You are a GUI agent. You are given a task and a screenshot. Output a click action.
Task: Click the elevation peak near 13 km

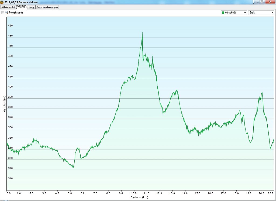tap(177, 91)
